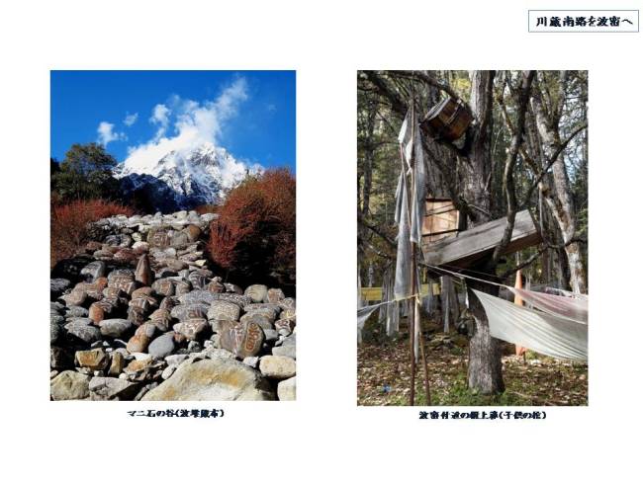Click the 川藏南路を波密へ title box
This screenshot has height=481, width=643.
pos(583,22)
